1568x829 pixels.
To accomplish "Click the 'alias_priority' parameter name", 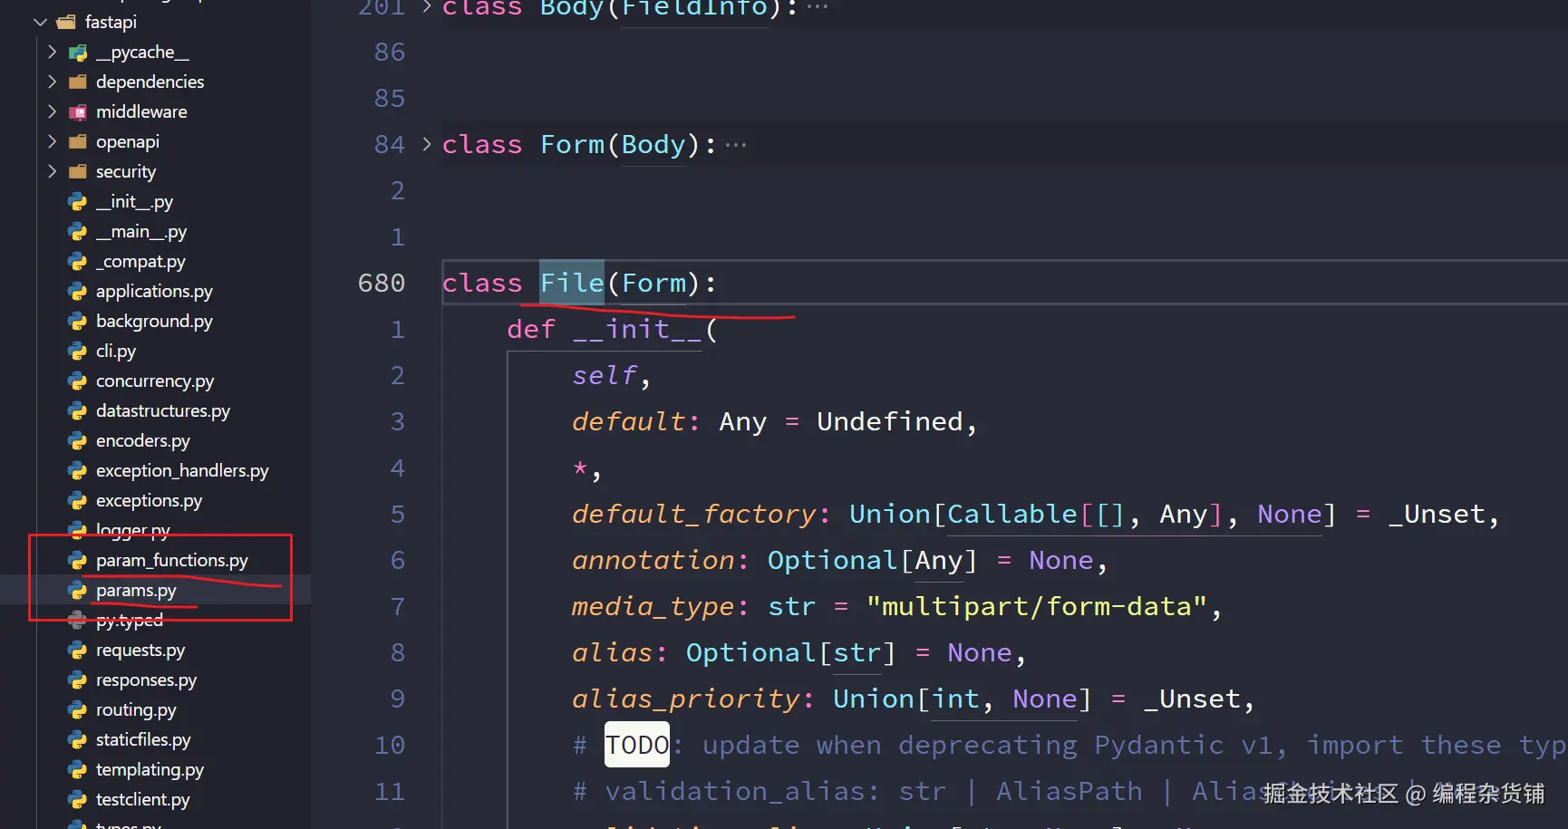I will (x=687, y=699).
